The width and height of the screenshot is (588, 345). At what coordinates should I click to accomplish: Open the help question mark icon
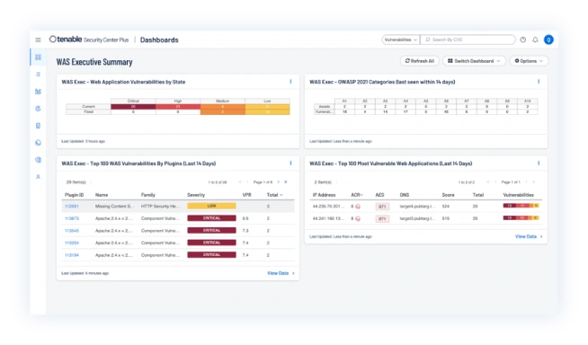tap(522, 40)
